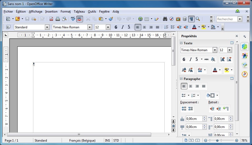Open sidebar Navigator deck icon

245,74
